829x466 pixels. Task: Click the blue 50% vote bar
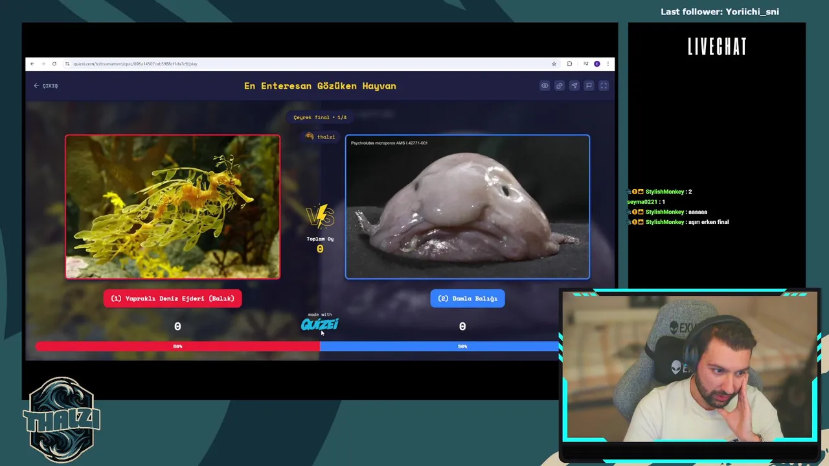pyautogui.click(x=440, y=346)
